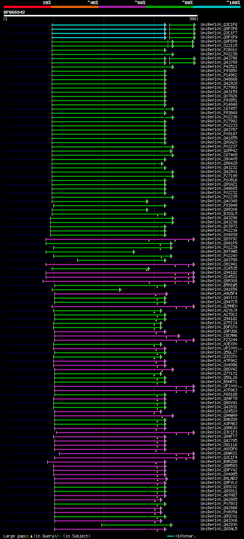Viewport: 244px width, 539px height.
Task: Select label UniRef100_P09187
Action: 219,134
